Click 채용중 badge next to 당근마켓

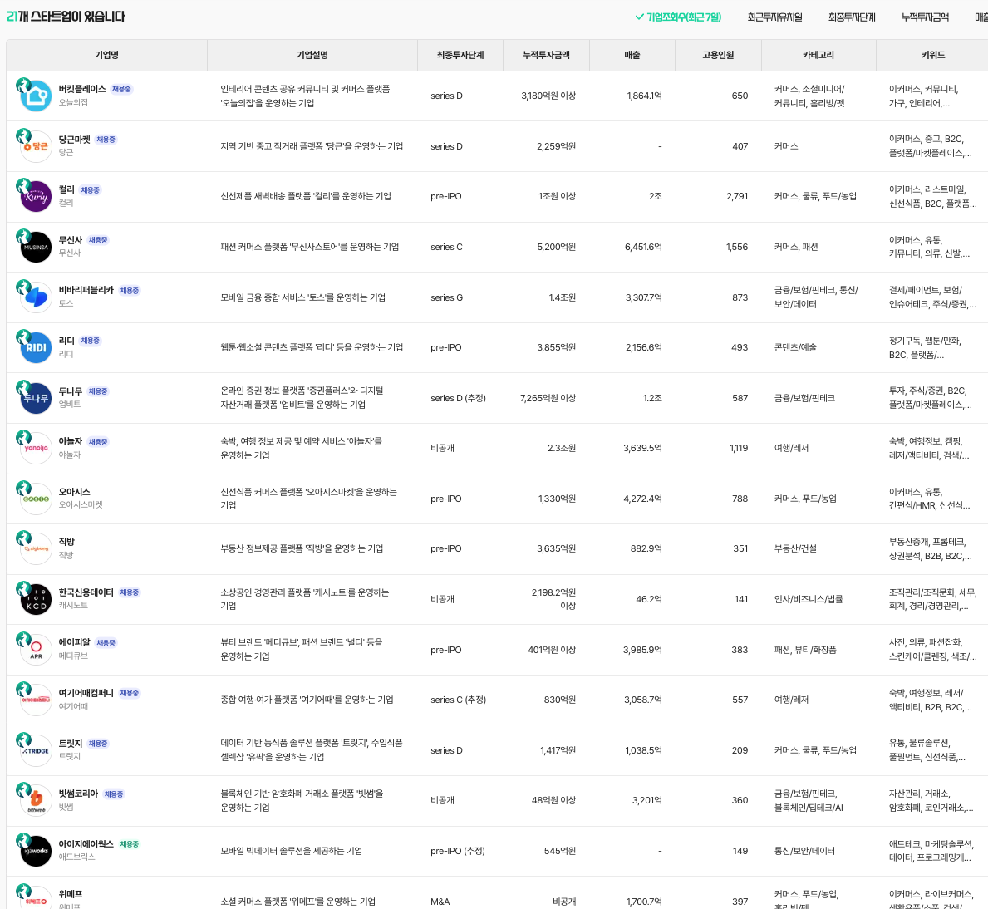tap(106, 140)
